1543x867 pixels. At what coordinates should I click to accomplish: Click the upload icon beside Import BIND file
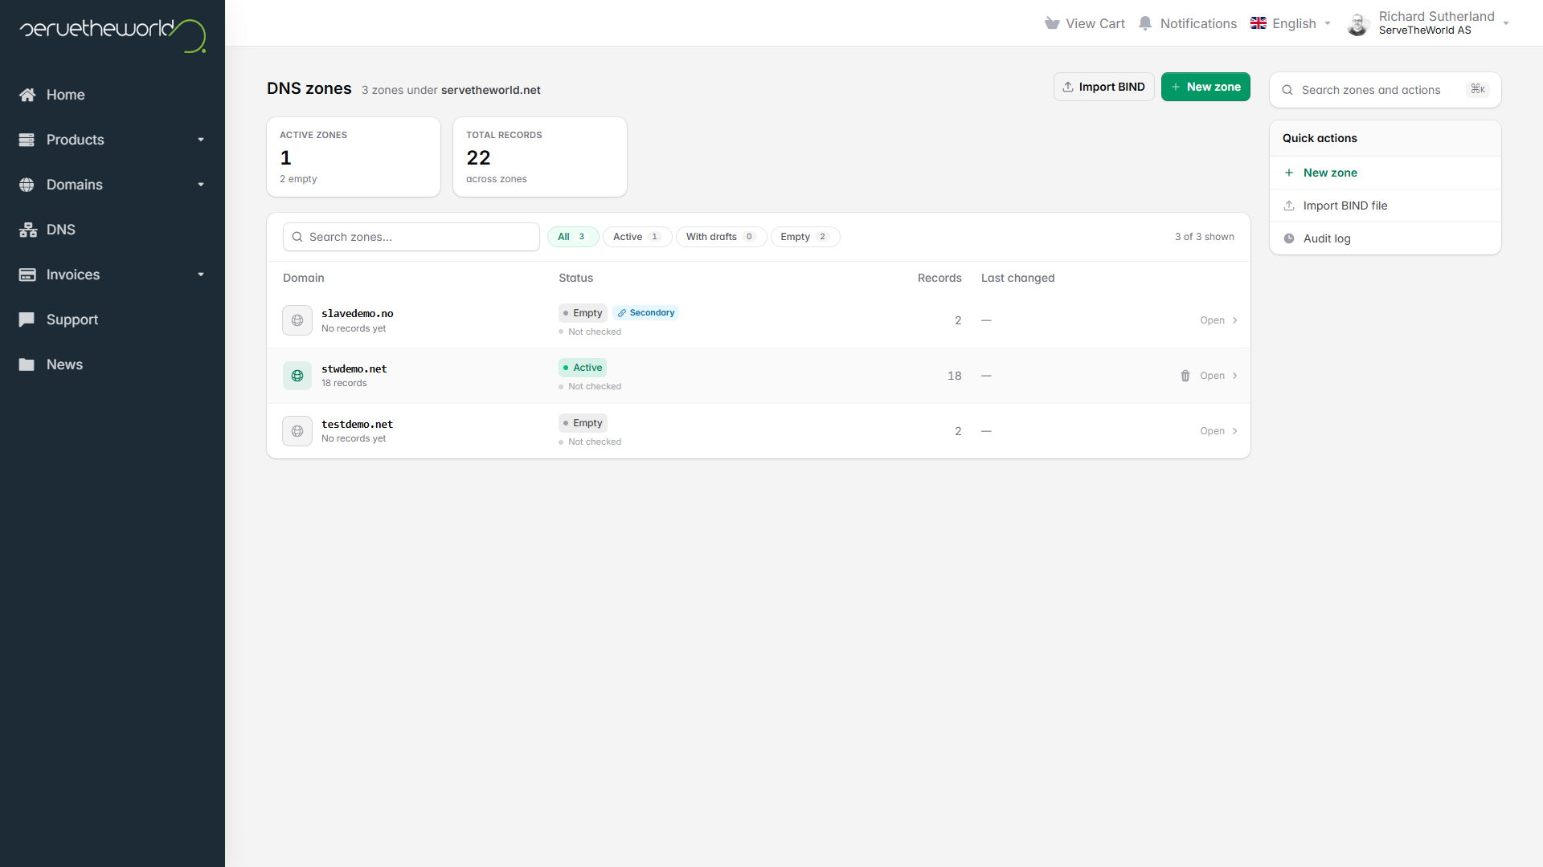pyautogui.click(x=1289, y=206)
